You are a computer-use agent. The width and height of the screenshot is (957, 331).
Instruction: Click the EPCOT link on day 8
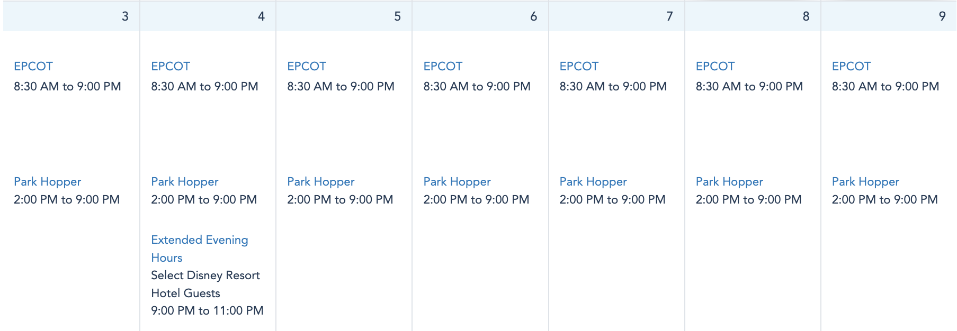click(x=715, y=67)
